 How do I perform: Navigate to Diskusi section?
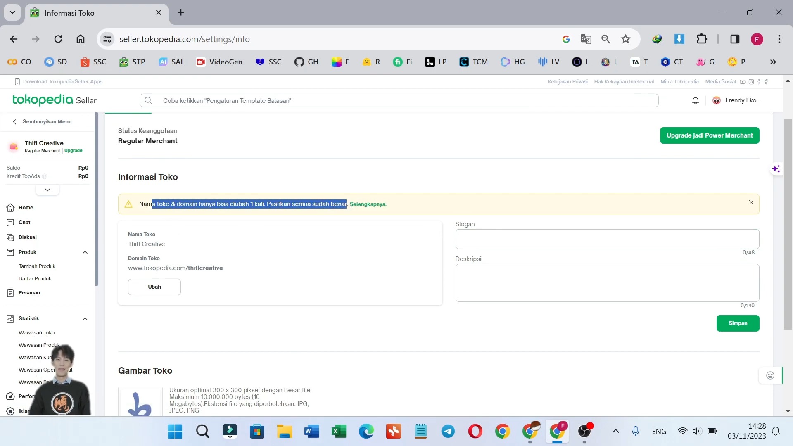27,237
